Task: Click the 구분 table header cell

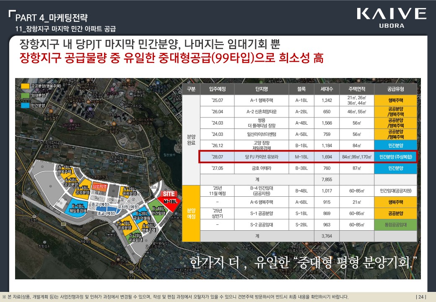Action: pos(191,89)
